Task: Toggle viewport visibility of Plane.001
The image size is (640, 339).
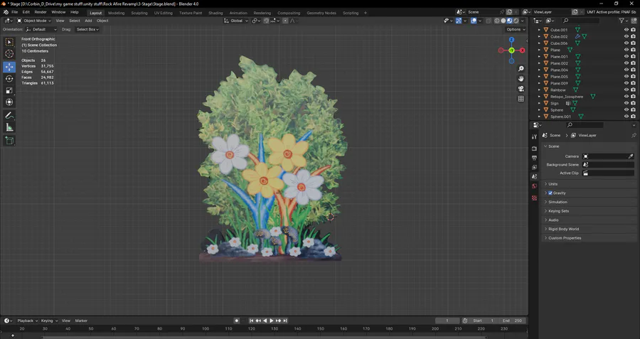Action: click(626, 57)
